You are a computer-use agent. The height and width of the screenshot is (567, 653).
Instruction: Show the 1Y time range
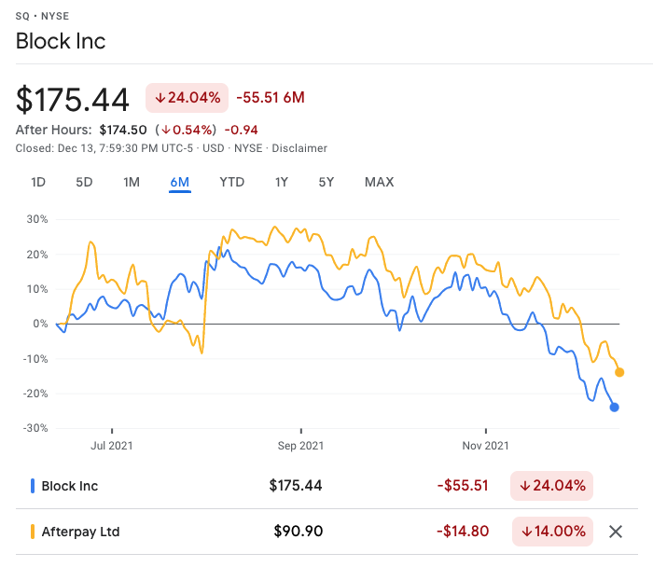coord(281,182)
